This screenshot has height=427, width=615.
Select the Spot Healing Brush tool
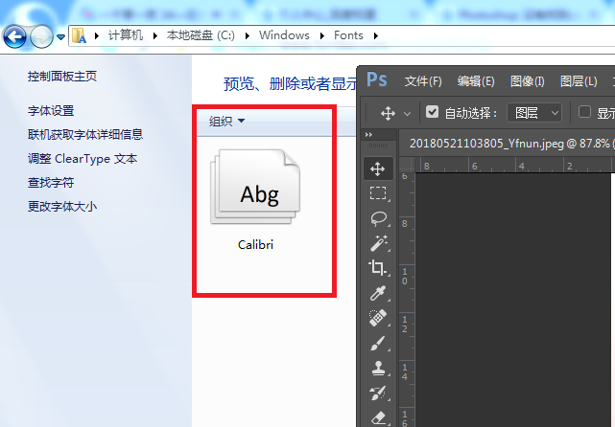click(378, 318)
